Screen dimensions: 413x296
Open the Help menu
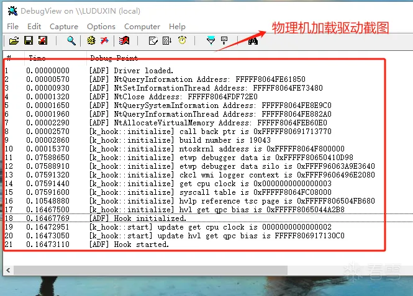click(x=177, y=27)
